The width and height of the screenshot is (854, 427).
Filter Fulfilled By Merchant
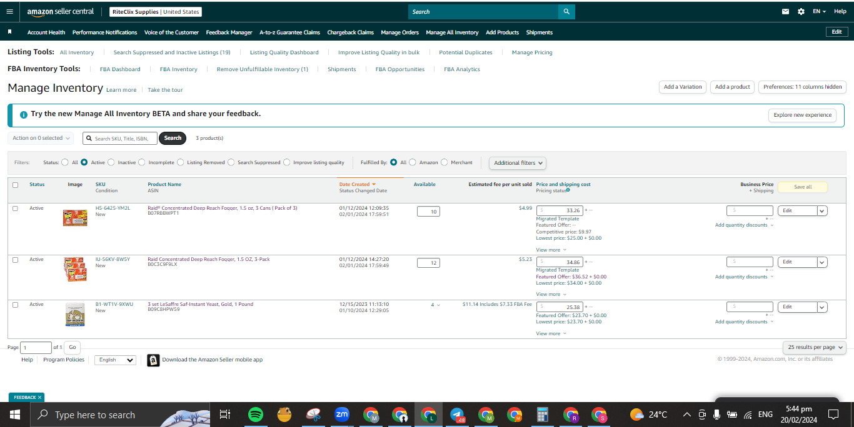[445, 162]
